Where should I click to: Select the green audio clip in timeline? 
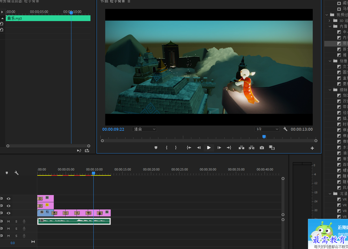(x=74, y=221)
